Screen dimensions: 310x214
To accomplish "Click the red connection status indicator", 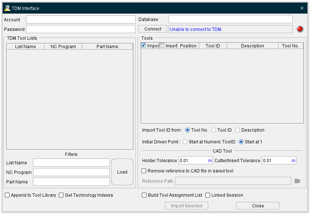I will pos(300,29).
